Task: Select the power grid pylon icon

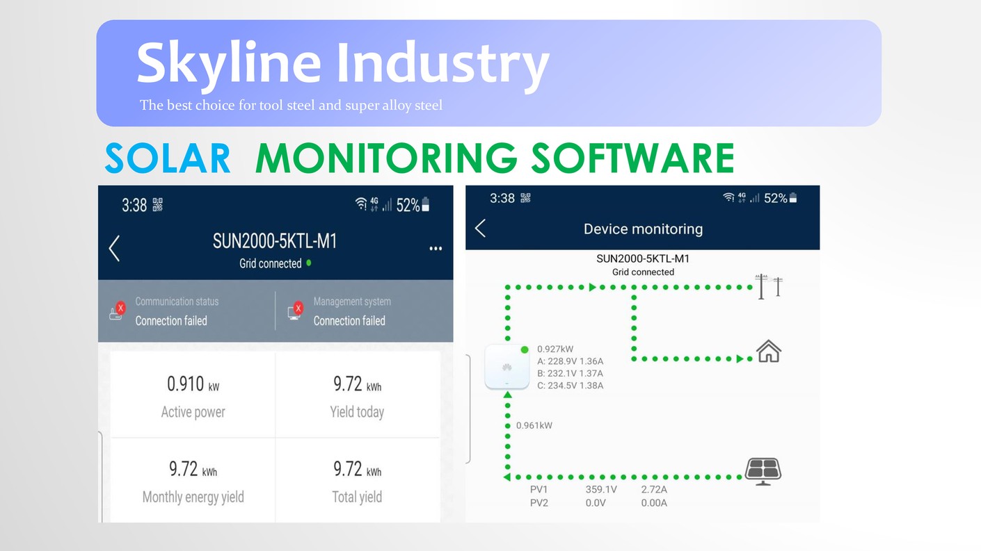Action: (769, 287)
